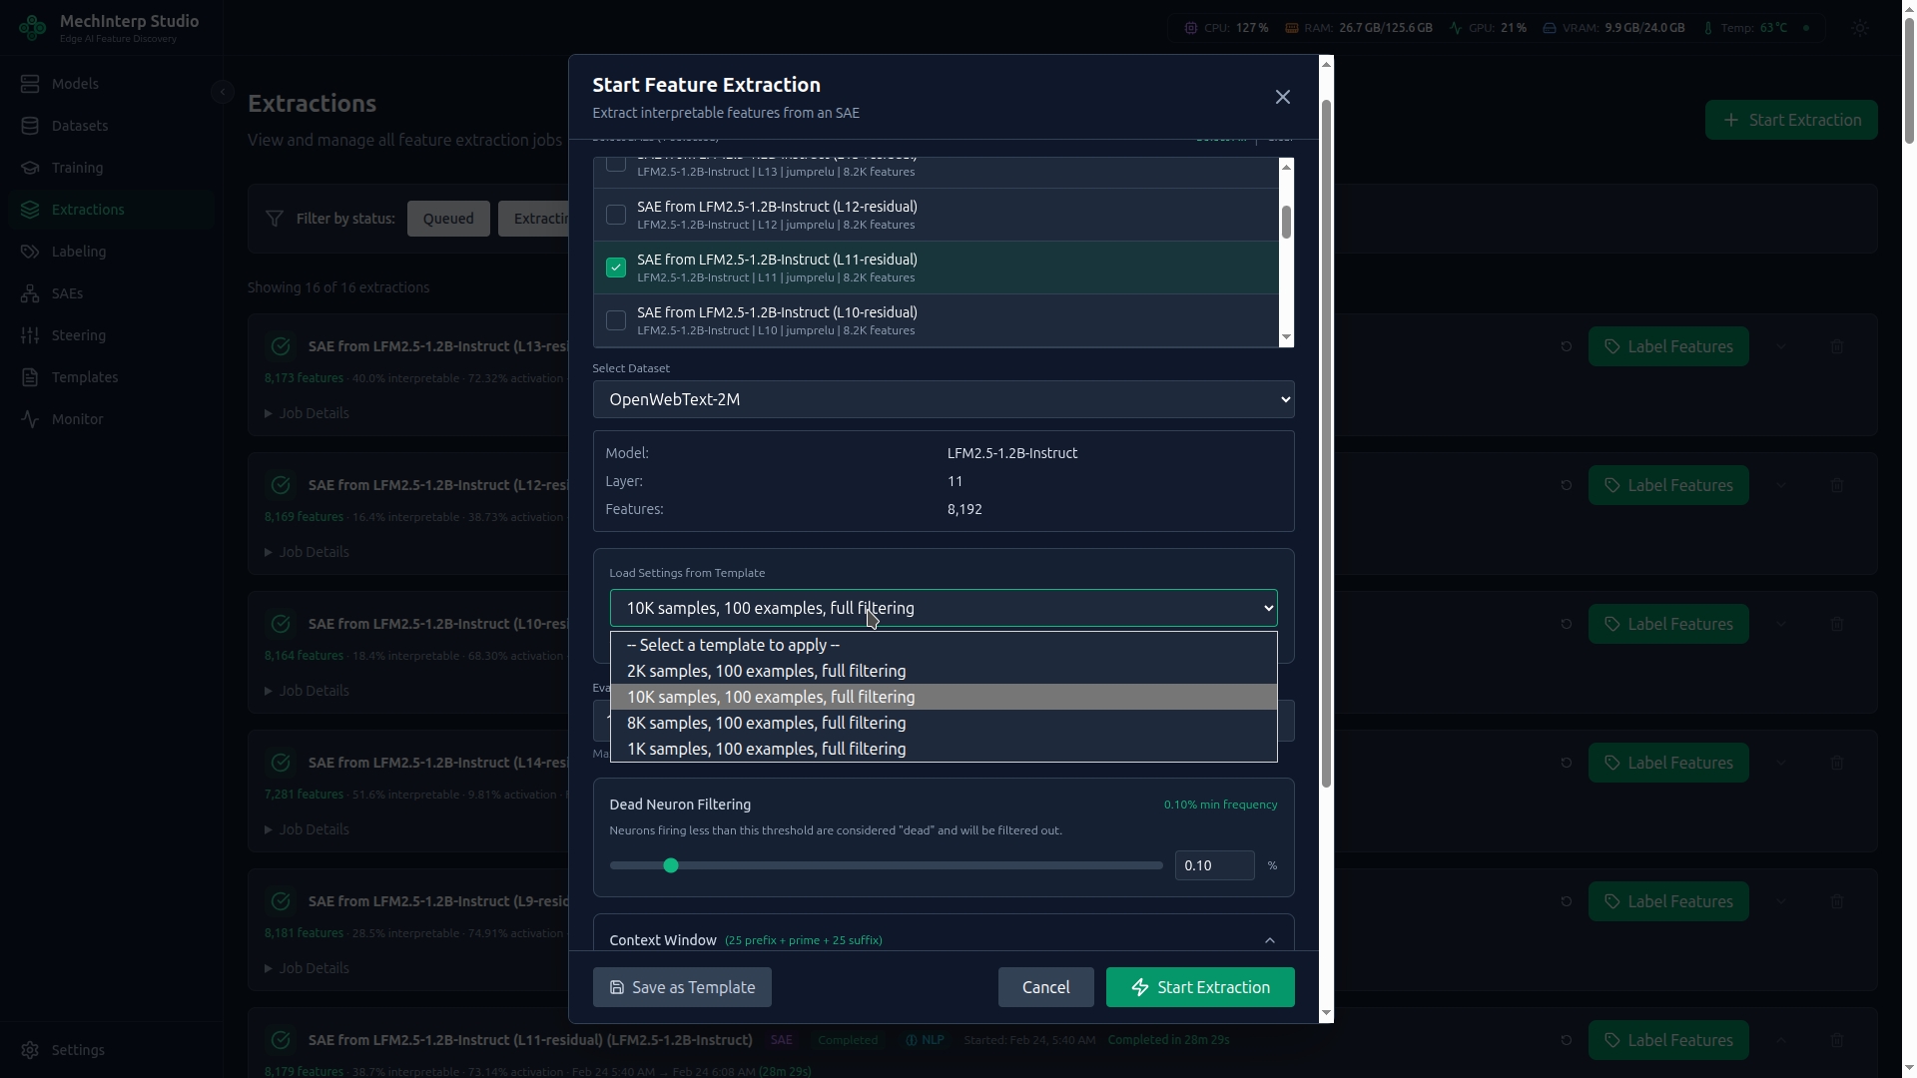Click the filter funnel icon
The width and height of the screenshot is (1917, 1078).
coord(274,219)
